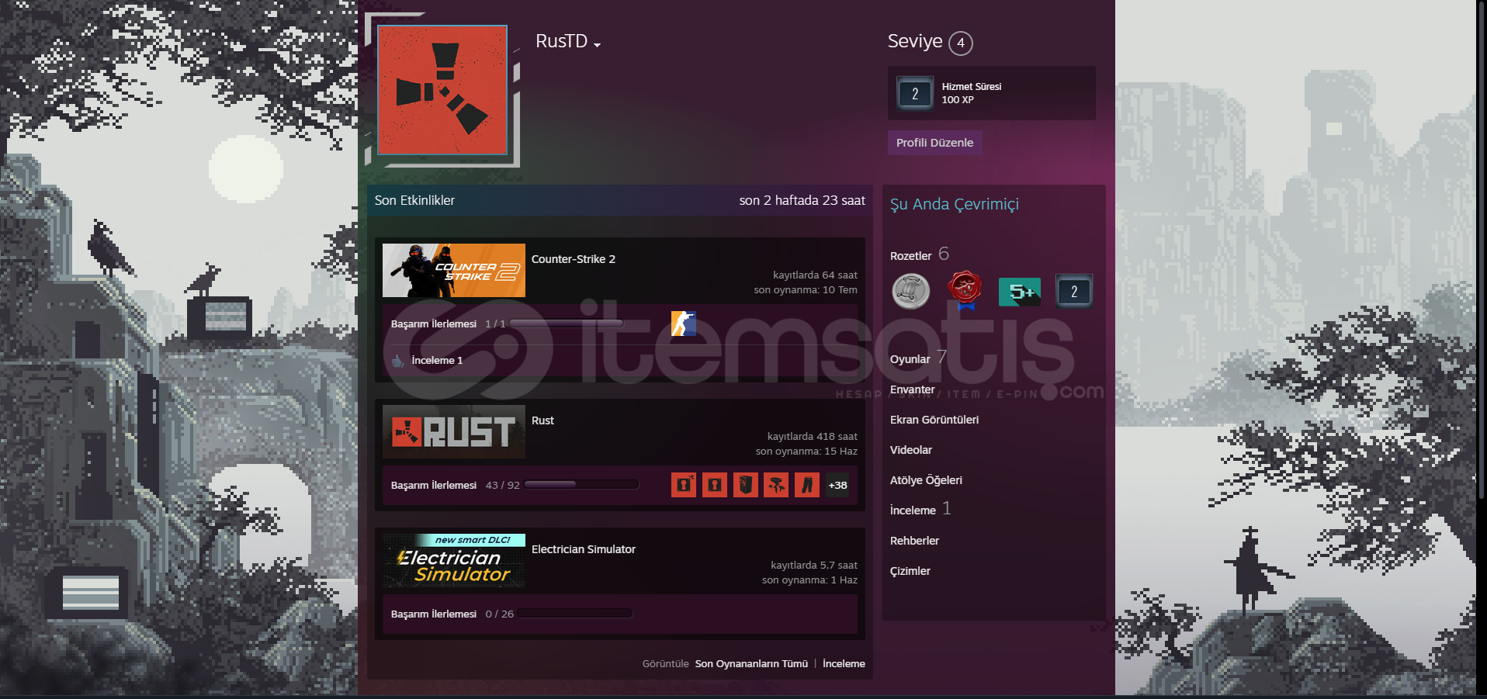Open the Electrician Simulator title link
Image resolution: width=1487 pixels, height=699 pixels.
click(x=584, y=549)
